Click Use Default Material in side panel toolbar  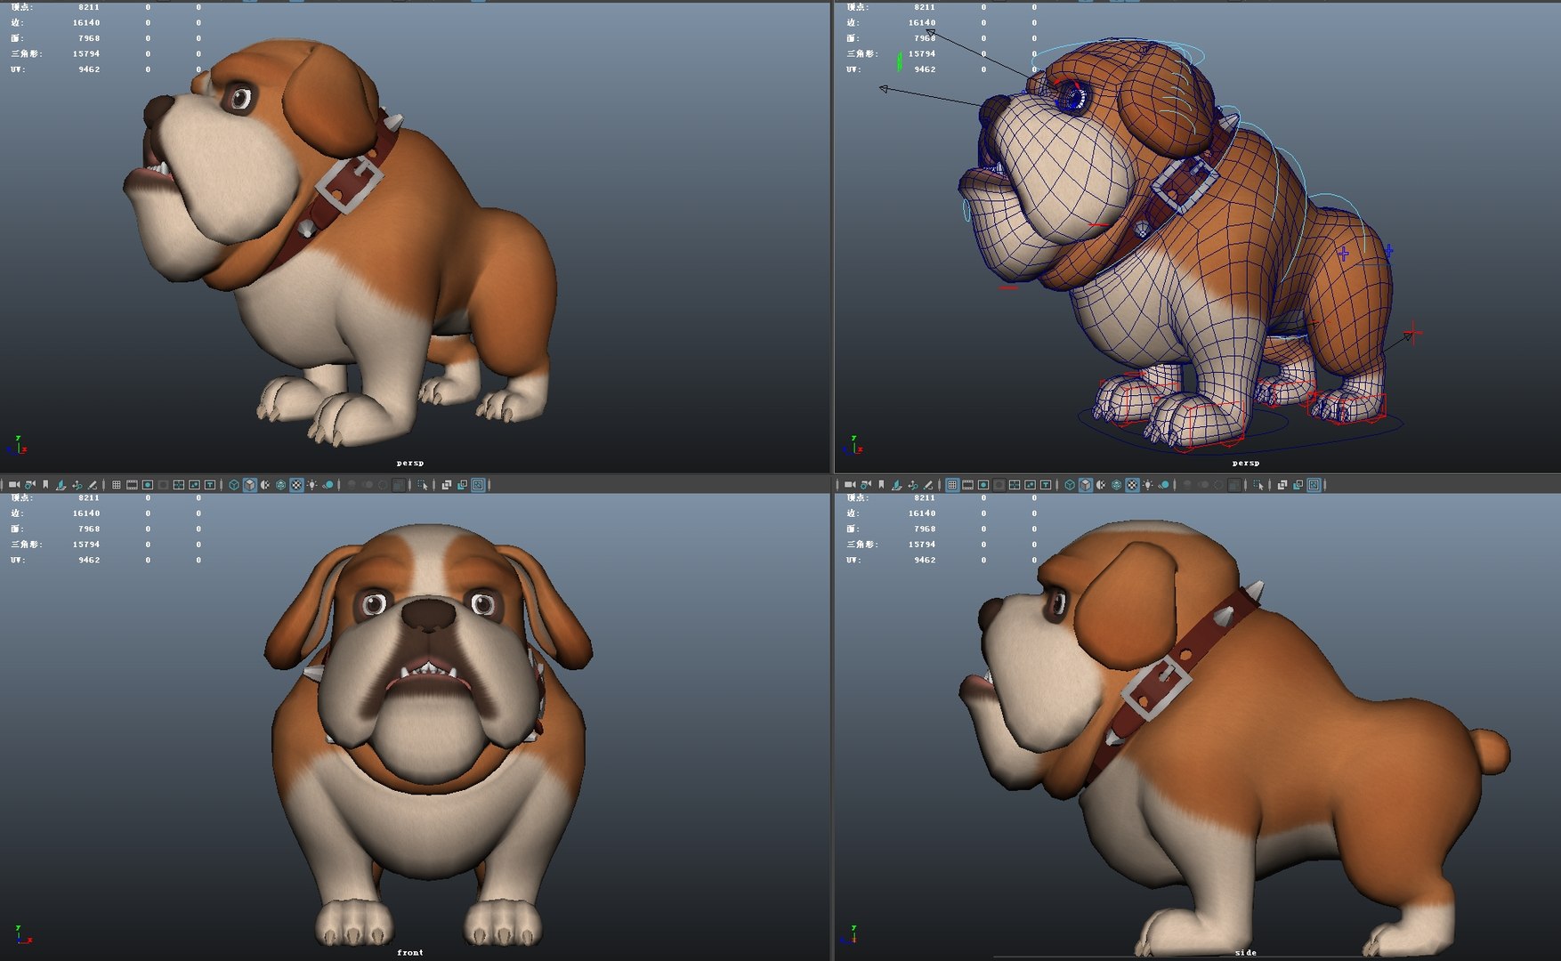point(1101,485)
